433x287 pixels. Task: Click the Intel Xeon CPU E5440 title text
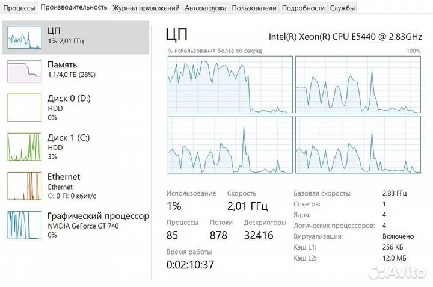pyautogui.click(x=345, y=35)
